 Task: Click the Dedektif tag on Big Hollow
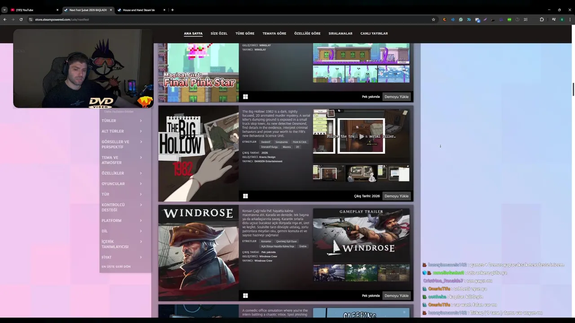(x=266, y=142)
